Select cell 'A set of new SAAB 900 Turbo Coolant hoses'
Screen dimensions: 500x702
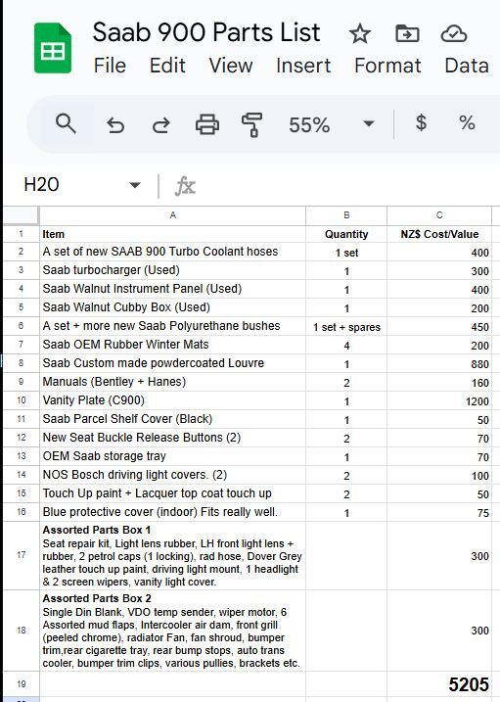coord(172,252)
